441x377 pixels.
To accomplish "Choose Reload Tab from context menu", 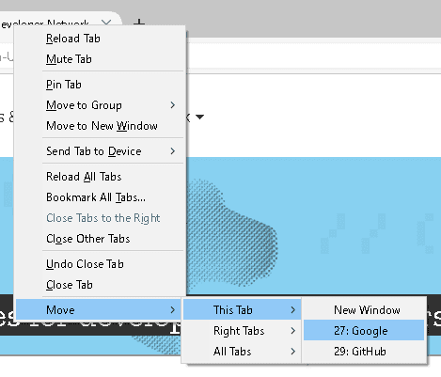I will click(x=100, y=39).
